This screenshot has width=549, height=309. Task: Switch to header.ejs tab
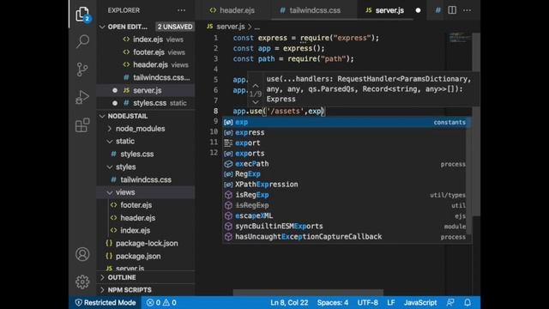point(232,10)
